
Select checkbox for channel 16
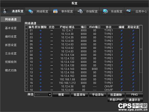26,83
